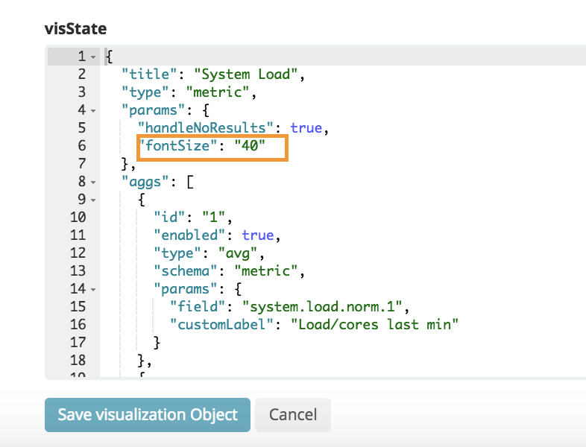Click the "enabled" key on line 11

[189, 235]
